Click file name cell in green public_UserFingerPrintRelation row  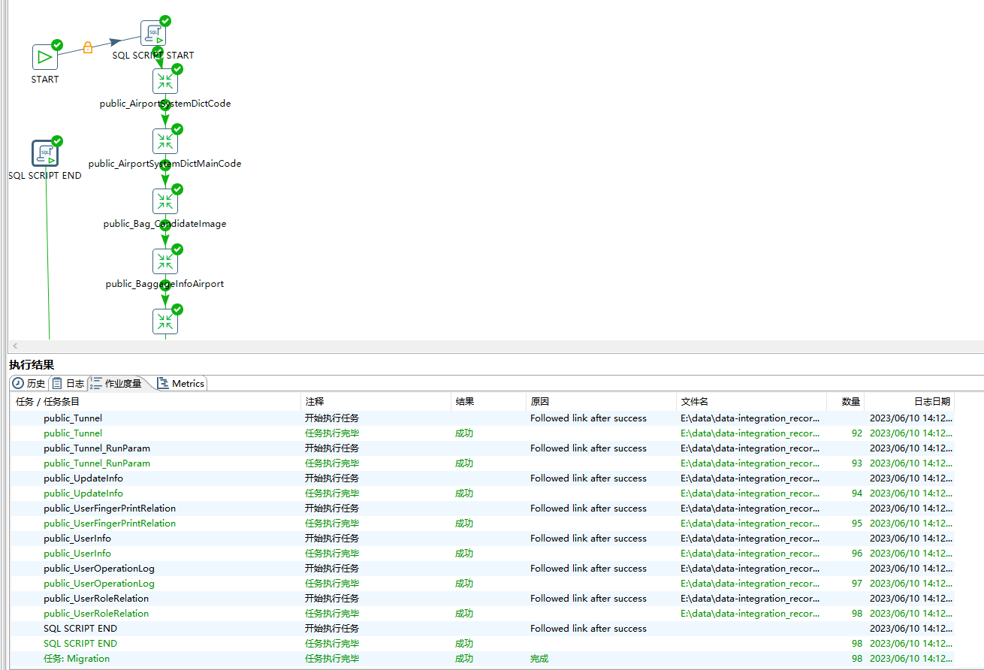click(750, 524)
